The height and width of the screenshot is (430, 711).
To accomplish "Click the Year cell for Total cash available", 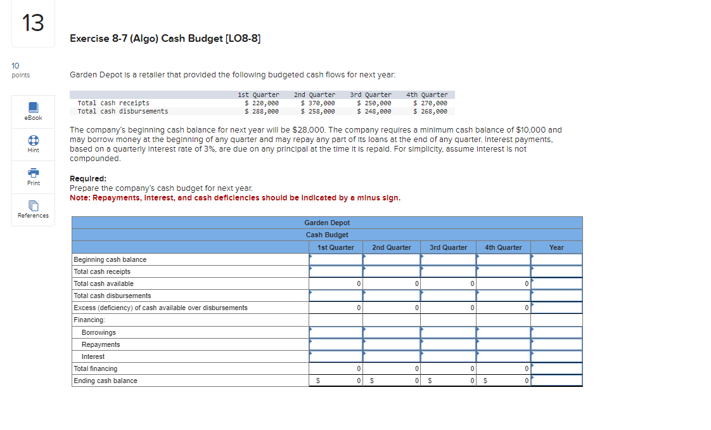I will pyautogui.click(x=556, y=283).
